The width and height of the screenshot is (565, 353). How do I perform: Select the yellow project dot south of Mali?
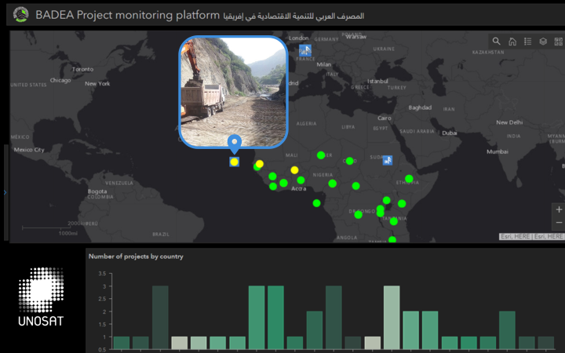294,170
